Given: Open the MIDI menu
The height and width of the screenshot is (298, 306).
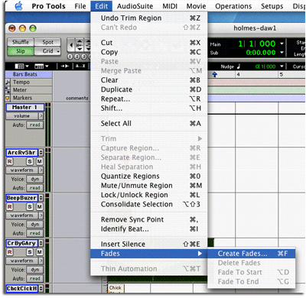Looking at the screenshot, I should pos(170,6).
